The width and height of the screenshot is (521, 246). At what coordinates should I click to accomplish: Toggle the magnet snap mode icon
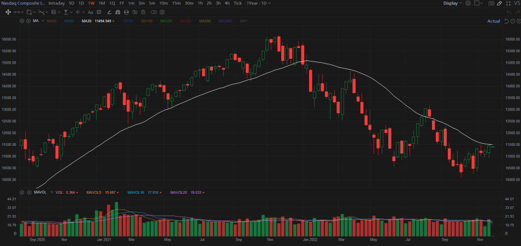(x=117, y=13)
